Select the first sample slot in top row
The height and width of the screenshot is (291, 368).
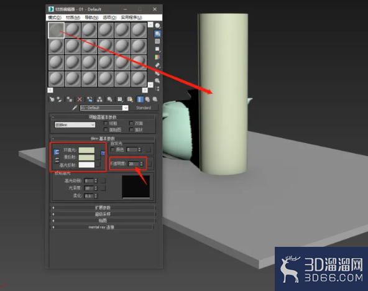(x=56, y=30)
